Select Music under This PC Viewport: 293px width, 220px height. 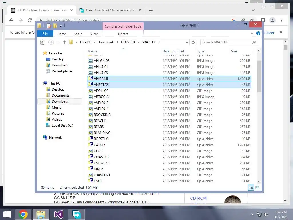[56, 107]
